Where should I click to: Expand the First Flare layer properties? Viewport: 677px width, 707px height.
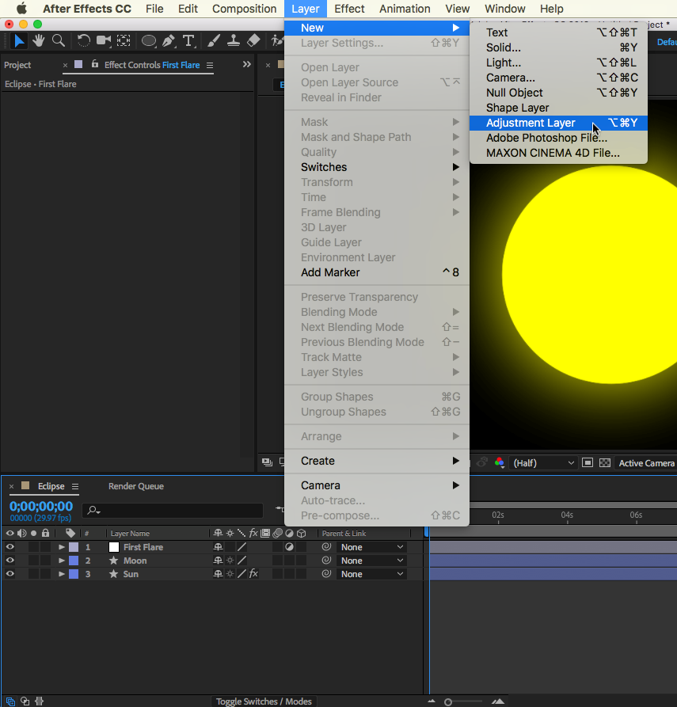coord(62,547)
